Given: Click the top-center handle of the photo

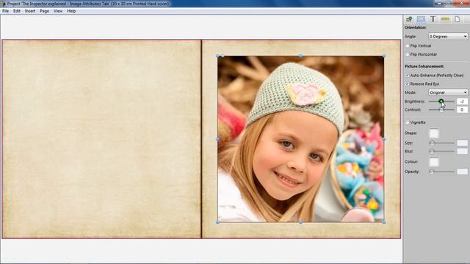Looking at the screenshot, I should coord(300,56).
